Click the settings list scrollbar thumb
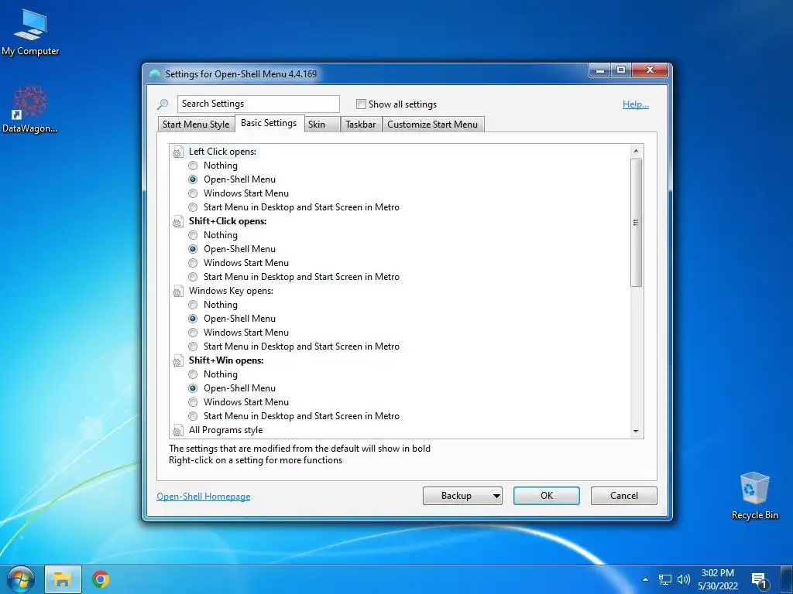The width and height of the screenshot is (793, 594). pyautogui.click(x=637, y=223)
